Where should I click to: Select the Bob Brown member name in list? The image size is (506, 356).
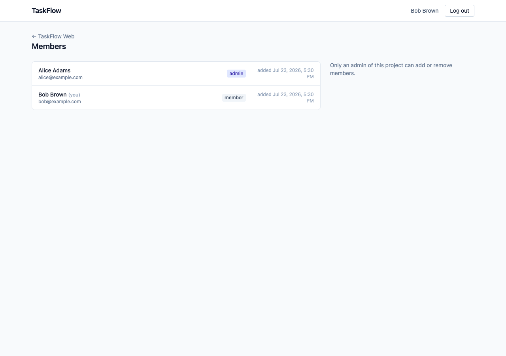[x=53, y=95]
